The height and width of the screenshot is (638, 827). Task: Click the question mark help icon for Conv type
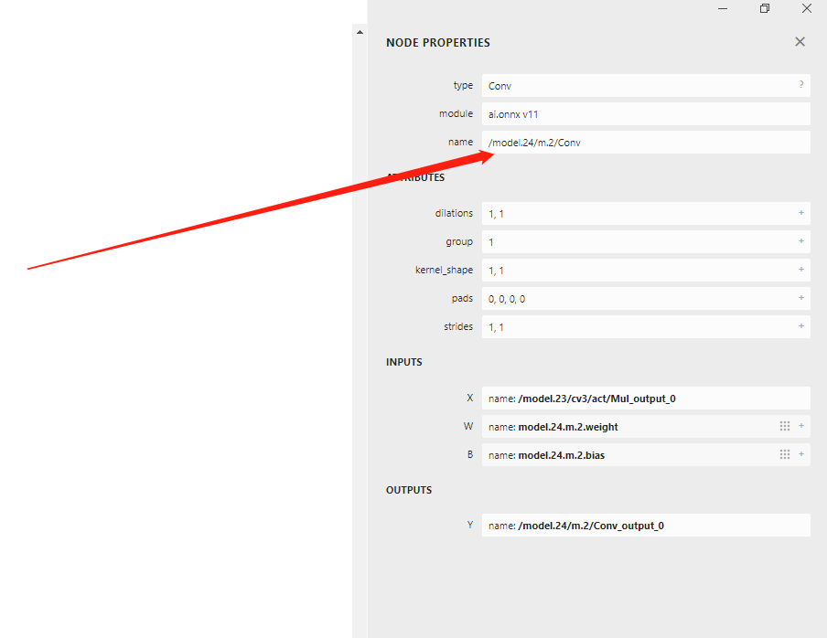coord(801,85)
